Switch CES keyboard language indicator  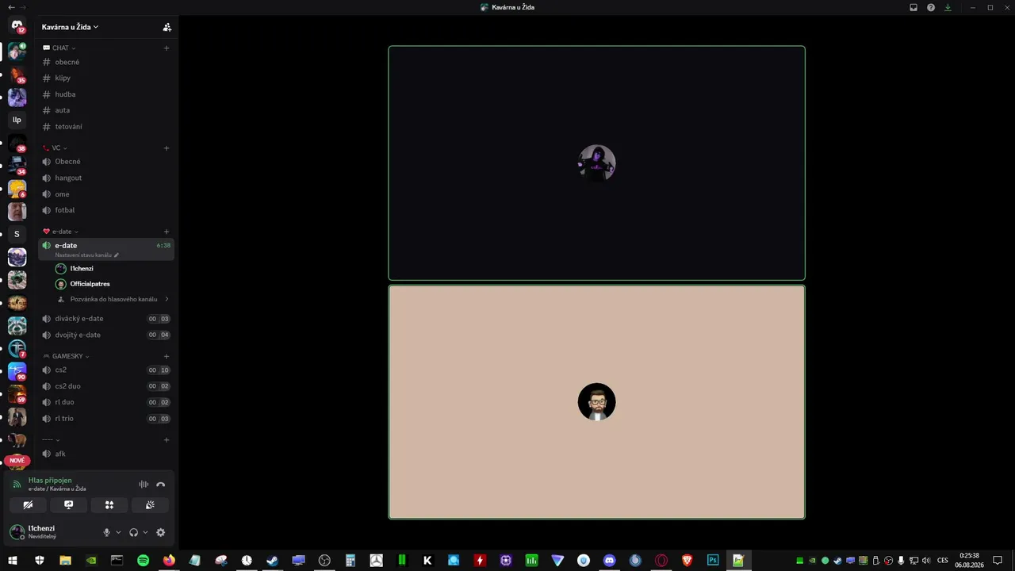[943, 561]
